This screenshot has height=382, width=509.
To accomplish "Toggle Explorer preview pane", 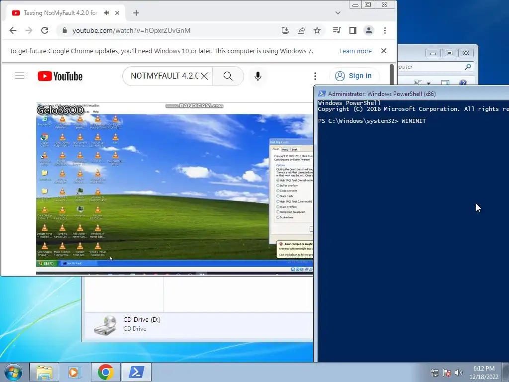I will click(x=445, y=83).
